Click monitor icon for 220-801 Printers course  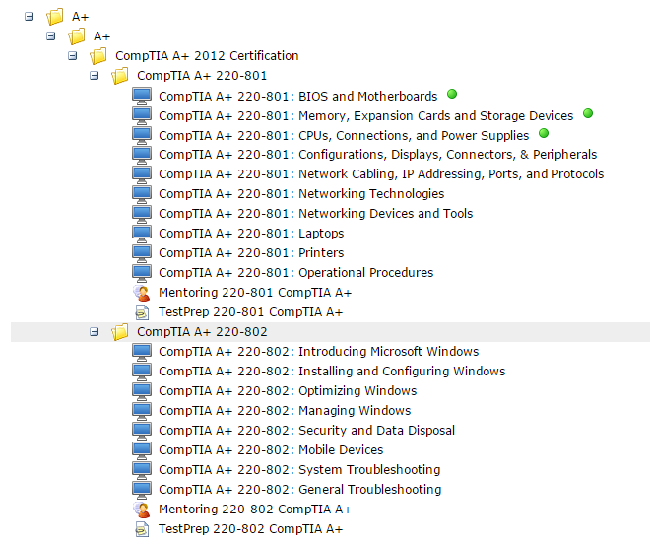[142, 253]
